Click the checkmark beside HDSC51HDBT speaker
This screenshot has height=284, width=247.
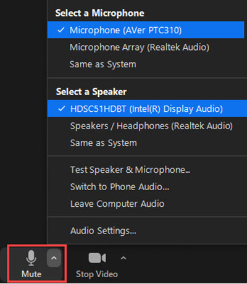tap(62, 109)
